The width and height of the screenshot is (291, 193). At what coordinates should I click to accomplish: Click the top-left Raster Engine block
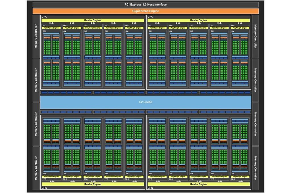point(92,20)
